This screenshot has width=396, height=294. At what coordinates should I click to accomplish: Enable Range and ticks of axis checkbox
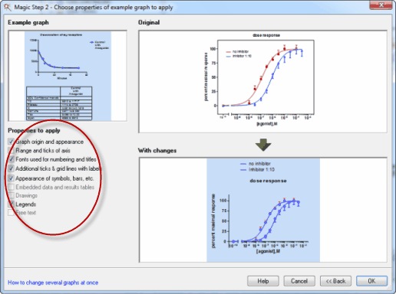pyautogui.click(x=11, y=150)
